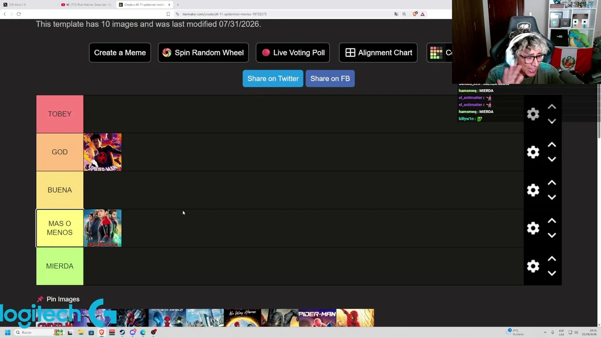Open settings gear for the BUENA tier
The image size is (601, 338).
pos(533,190)
